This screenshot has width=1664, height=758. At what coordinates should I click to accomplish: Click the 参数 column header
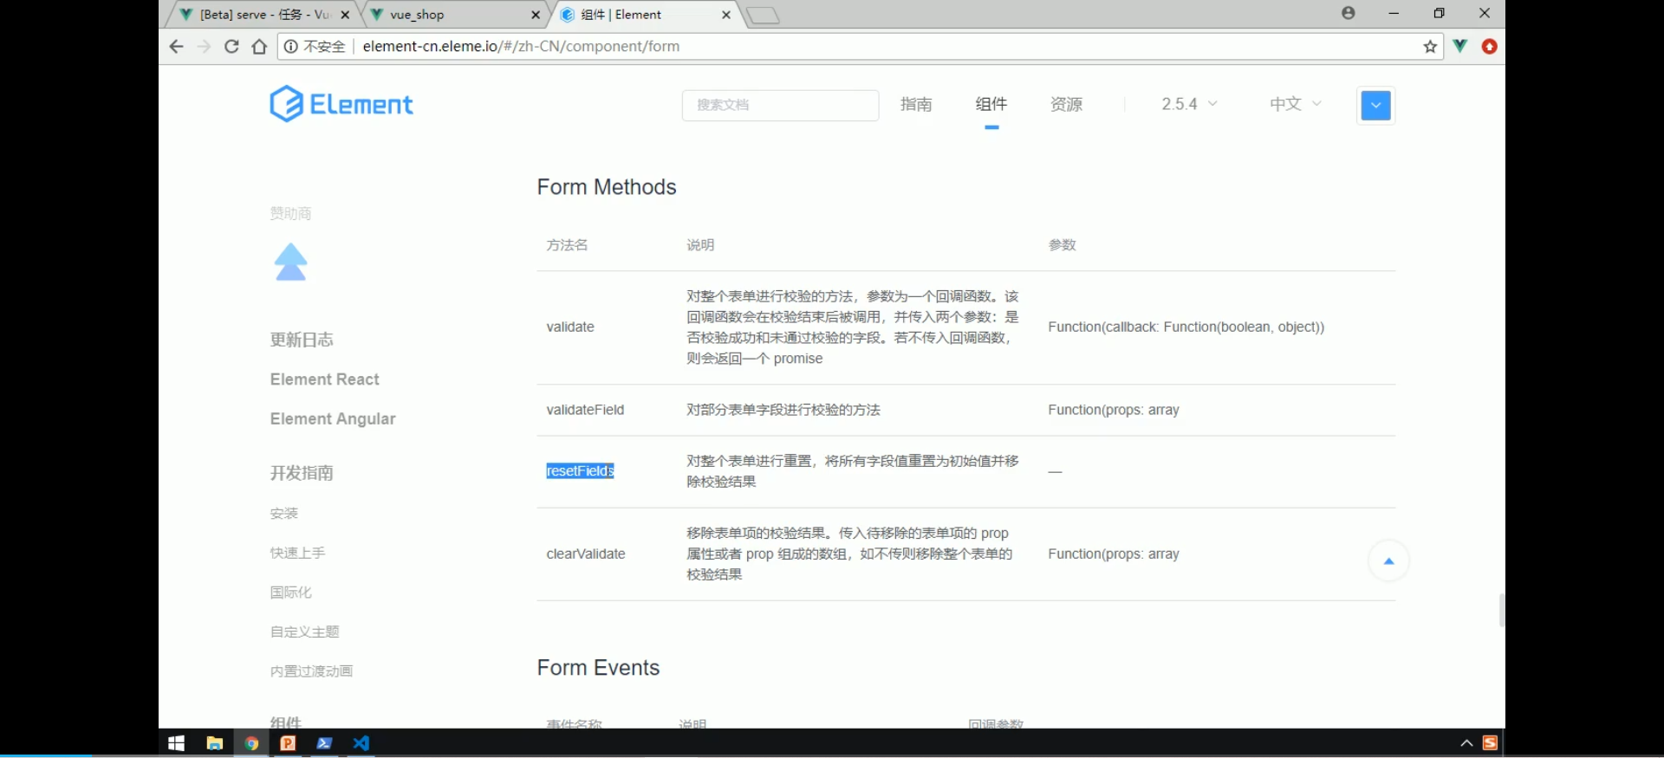[x=1062, y=245]
